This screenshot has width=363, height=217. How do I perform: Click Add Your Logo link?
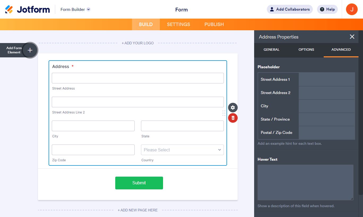coord(138,43)
